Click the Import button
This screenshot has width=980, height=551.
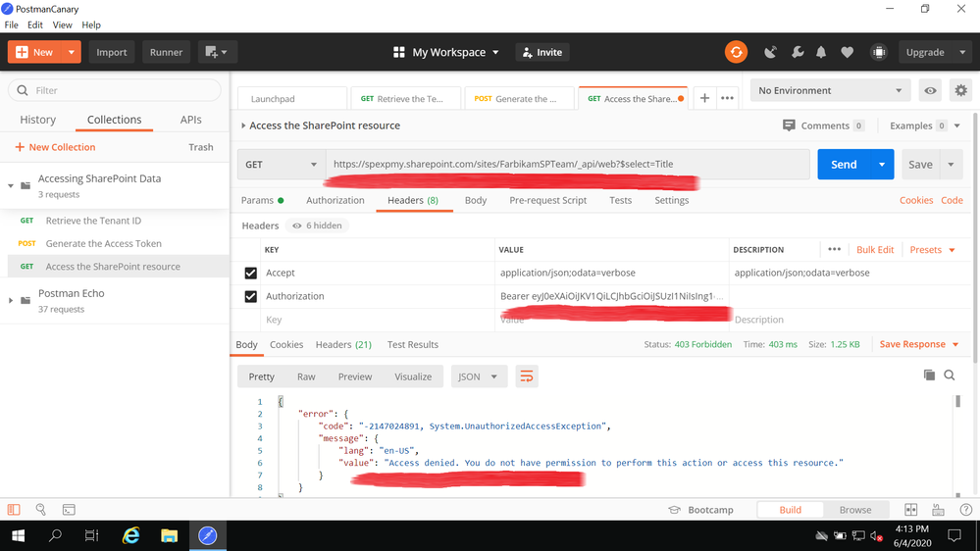(111, 52)
